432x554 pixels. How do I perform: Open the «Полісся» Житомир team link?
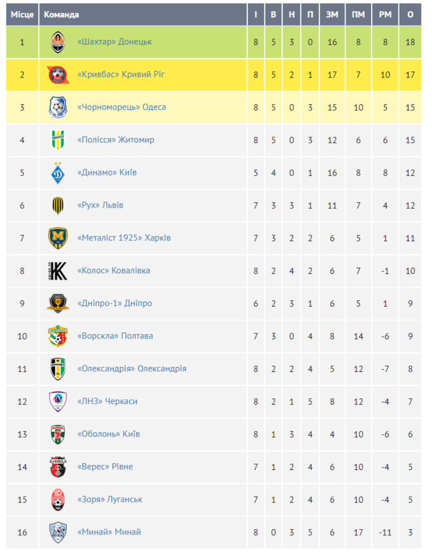[x=115, y=140]
